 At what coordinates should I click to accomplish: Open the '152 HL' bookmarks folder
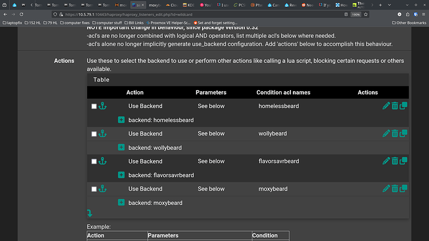pos(32,23)
